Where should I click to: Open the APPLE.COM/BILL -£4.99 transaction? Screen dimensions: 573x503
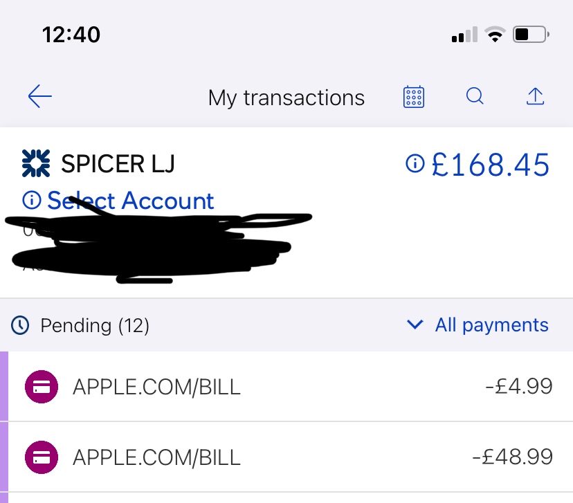[x=156, y=387]
